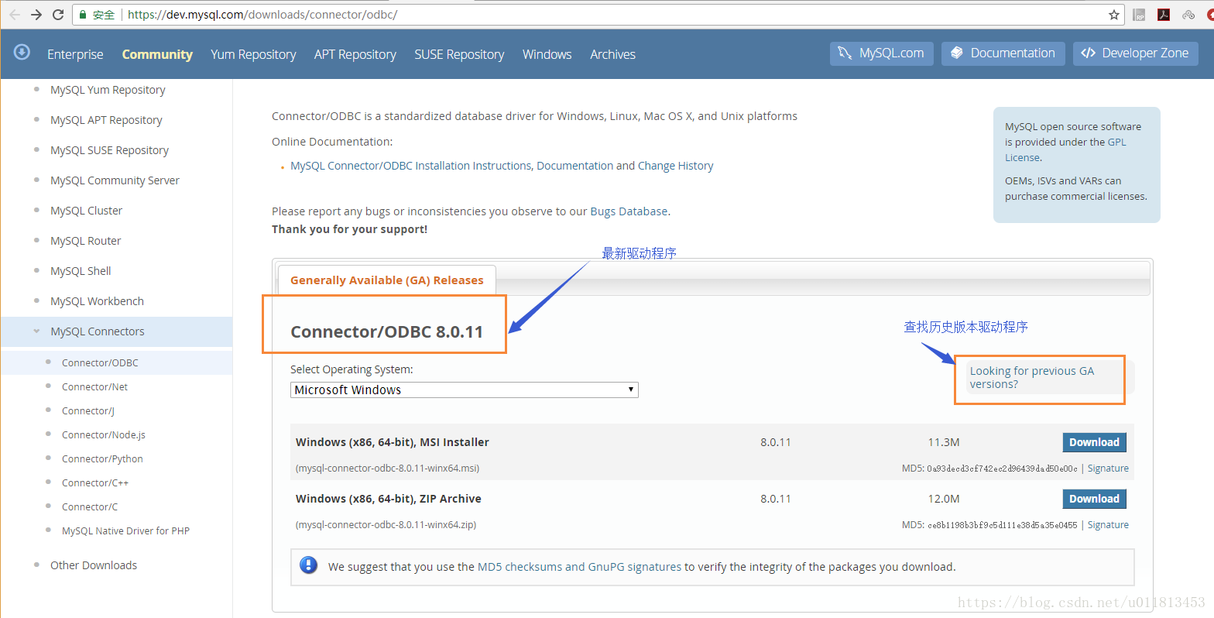Open the Bugs Database link
The image size is (1214, 618).
[629, 211]
